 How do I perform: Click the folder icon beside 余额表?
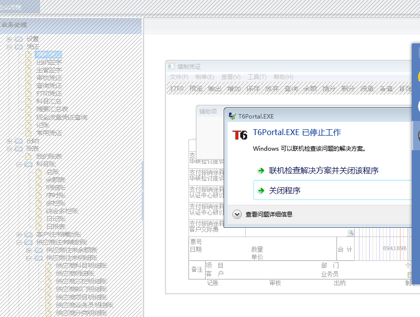(x=39, y=180)
